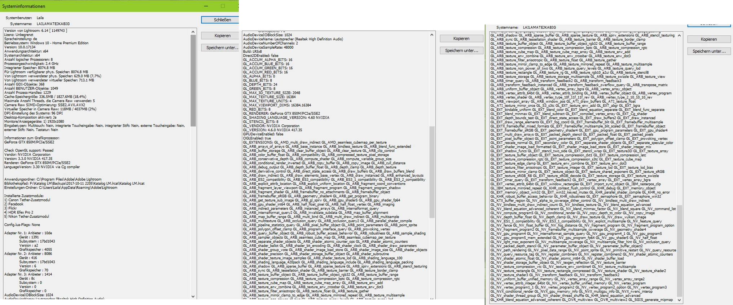This screenshot has width=733, height=305.
Task: Click 'GL_MAX_VIEWPORT_DIMS: 16384,16384' line
Action: point(277,105)
